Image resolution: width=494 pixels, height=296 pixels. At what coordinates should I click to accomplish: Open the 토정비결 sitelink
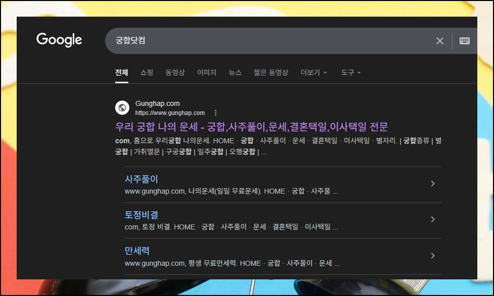click(x=141, y=215)
